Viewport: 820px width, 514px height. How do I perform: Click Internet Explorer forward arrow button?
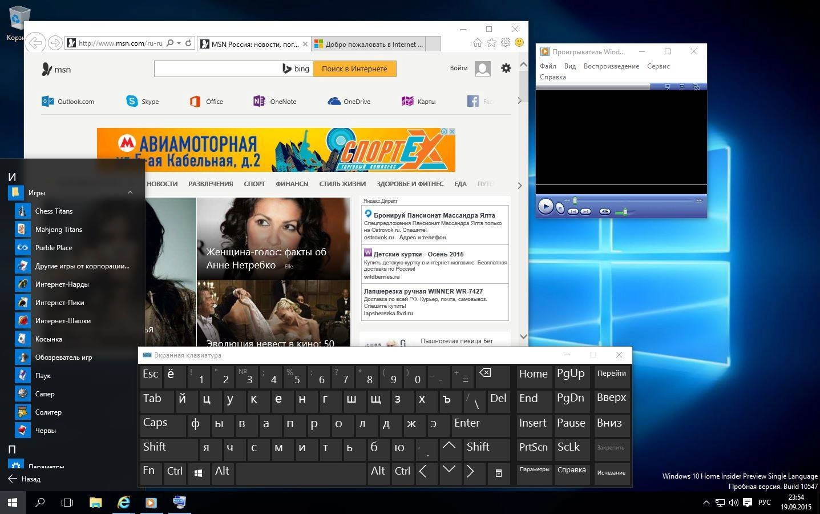pos(55,43)
